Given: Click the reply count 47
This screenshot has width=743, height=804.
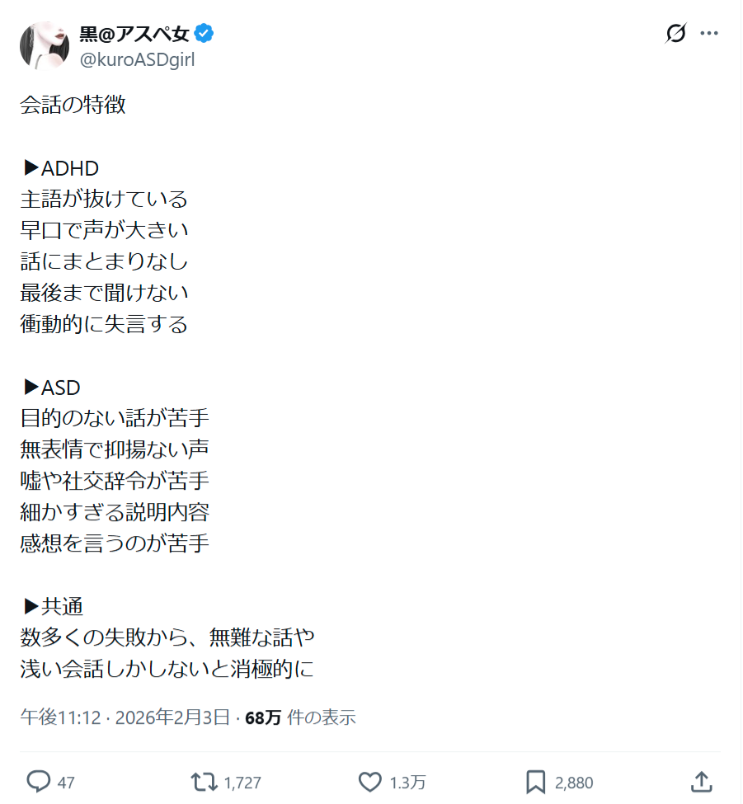Looking at the screenshot, I should [x=66, y=783].
